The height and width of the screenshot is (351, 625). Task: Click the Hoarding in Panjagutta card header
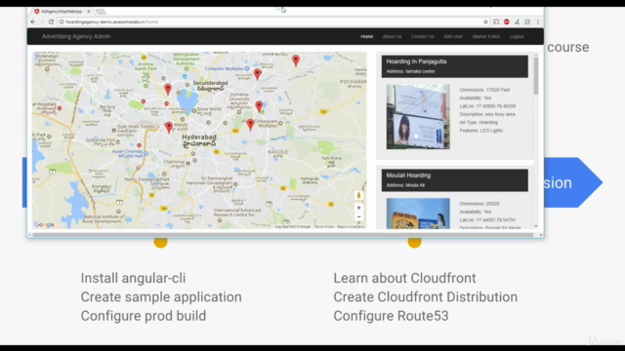tap(455, 66)
